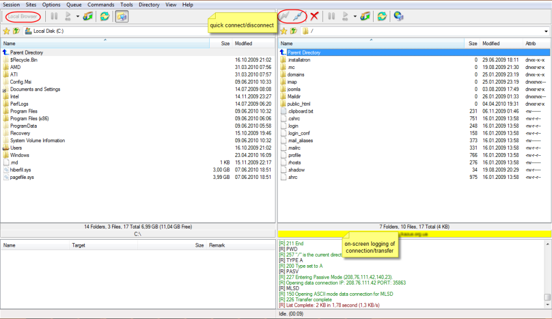Go up one folder in remote pane
The height and width of the screenshot is (319, 552).
click(293, 31)
